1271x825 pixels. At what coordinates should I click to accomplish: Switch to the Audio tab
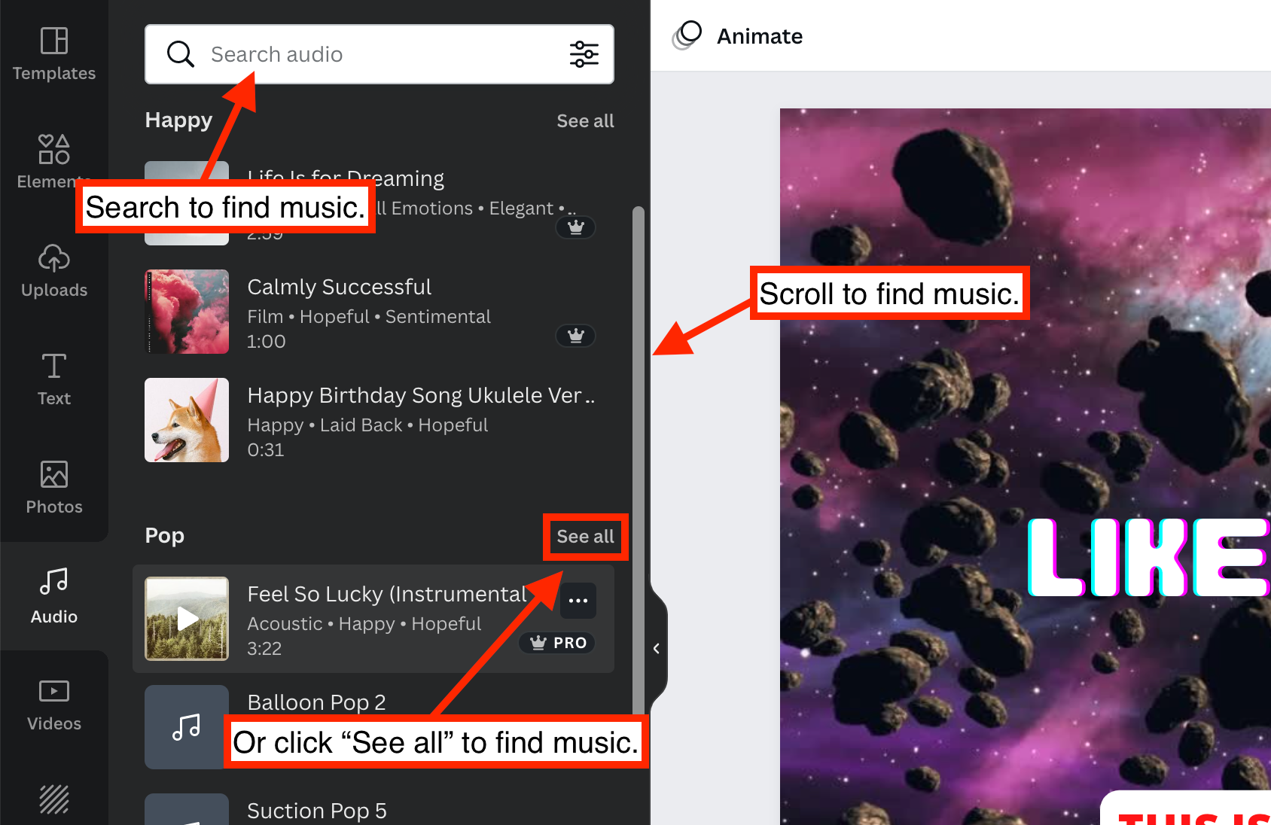click(x=54, y=595)
